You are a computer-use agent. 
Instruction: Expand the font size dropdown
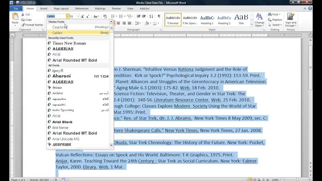78,16
